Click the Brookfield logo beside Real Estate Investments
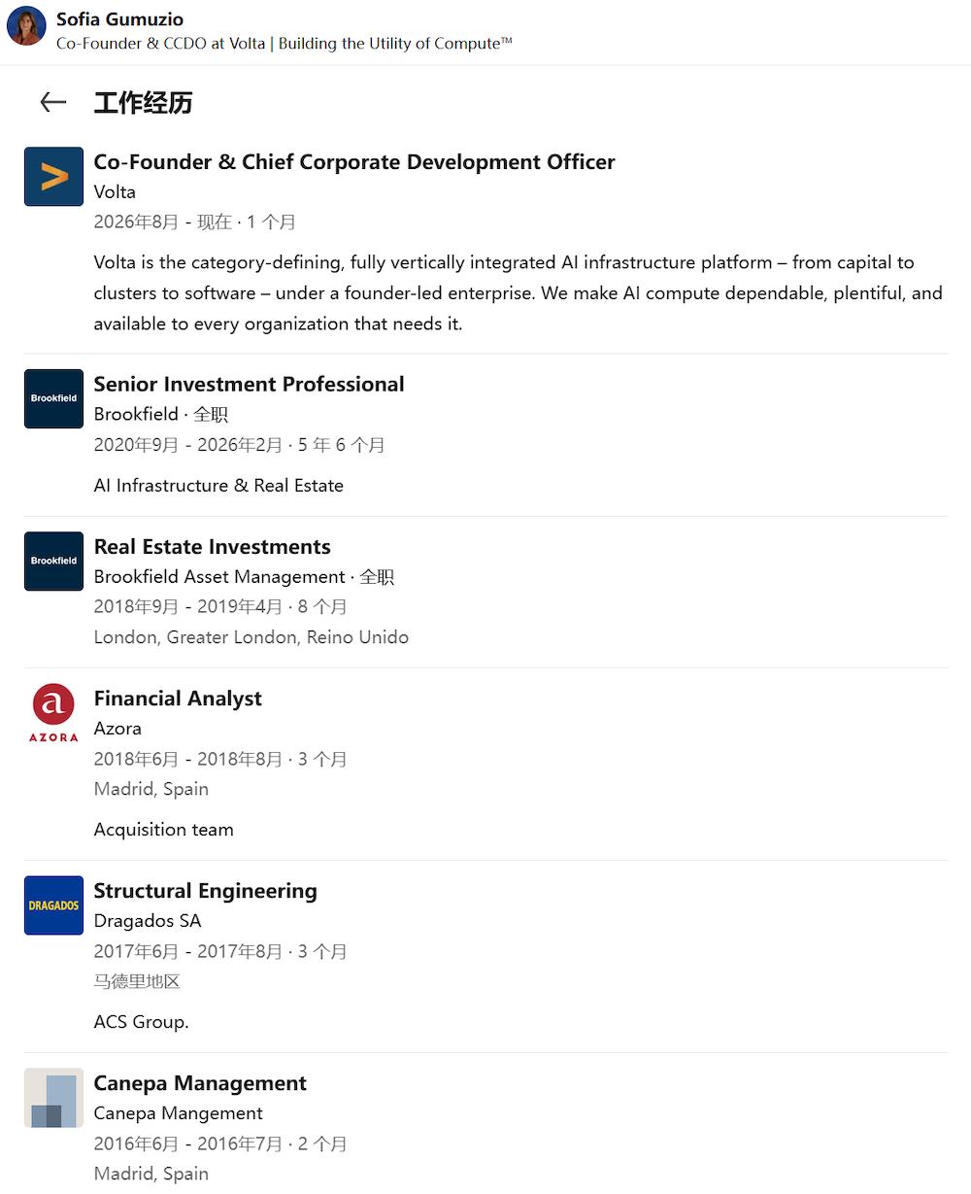This screenshot has width=971, height=1194. pos(53,561)
